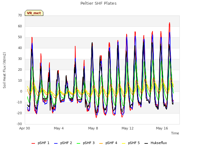This screenshot has width=198, height=149.
Task: Click the chart title Peltier SHF Plates
Action: 98,3
